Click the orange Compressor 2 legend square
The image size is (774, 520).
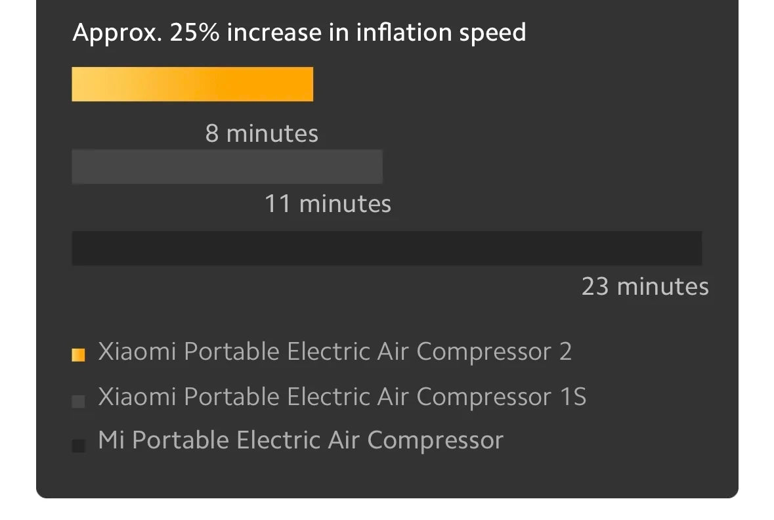(x=79, y=355)
